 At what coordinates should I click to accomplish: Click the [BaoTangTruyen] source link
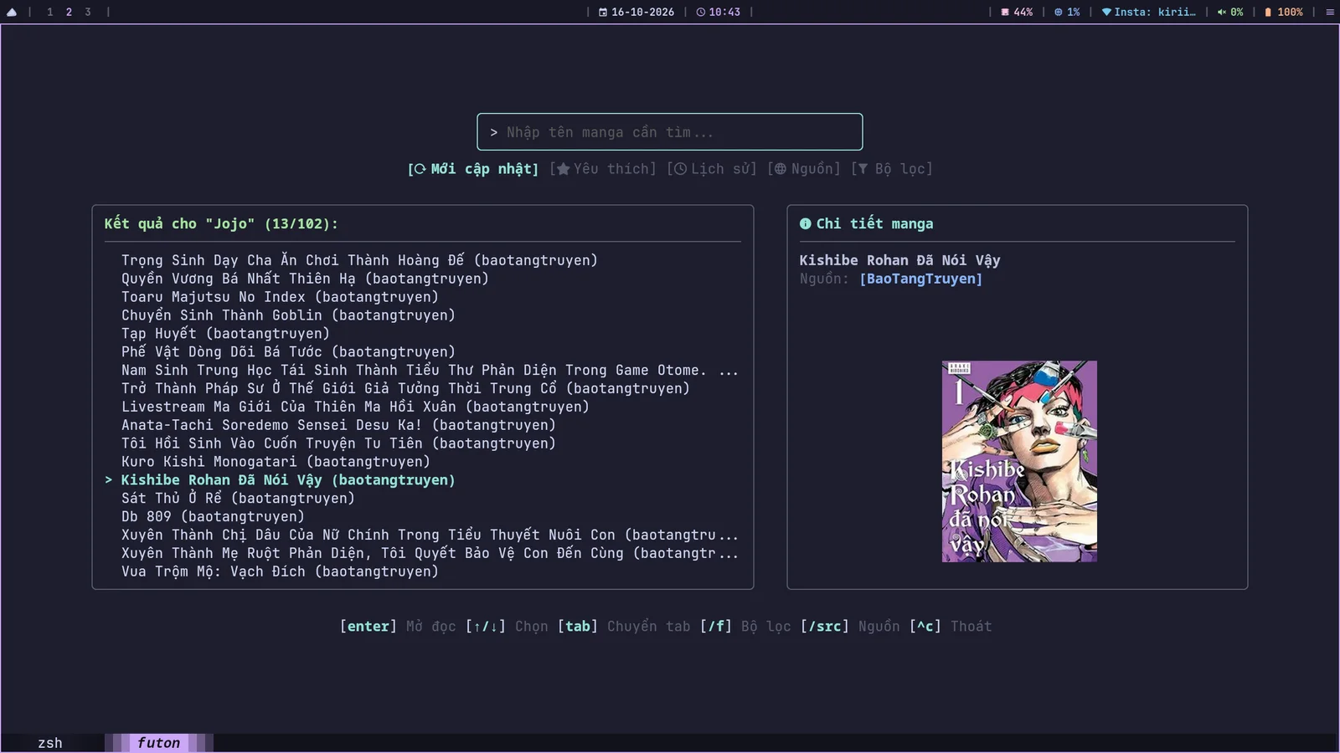(x=920, y=279)
